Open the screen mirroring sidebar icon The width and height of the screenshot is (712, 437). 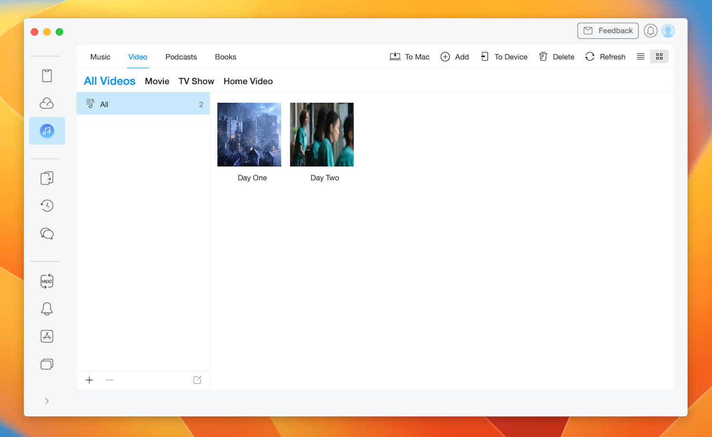pos(47,364)
